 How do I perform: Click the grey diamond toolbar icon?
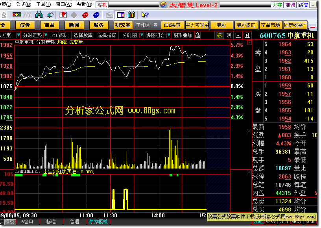click(x=74, y=15)
